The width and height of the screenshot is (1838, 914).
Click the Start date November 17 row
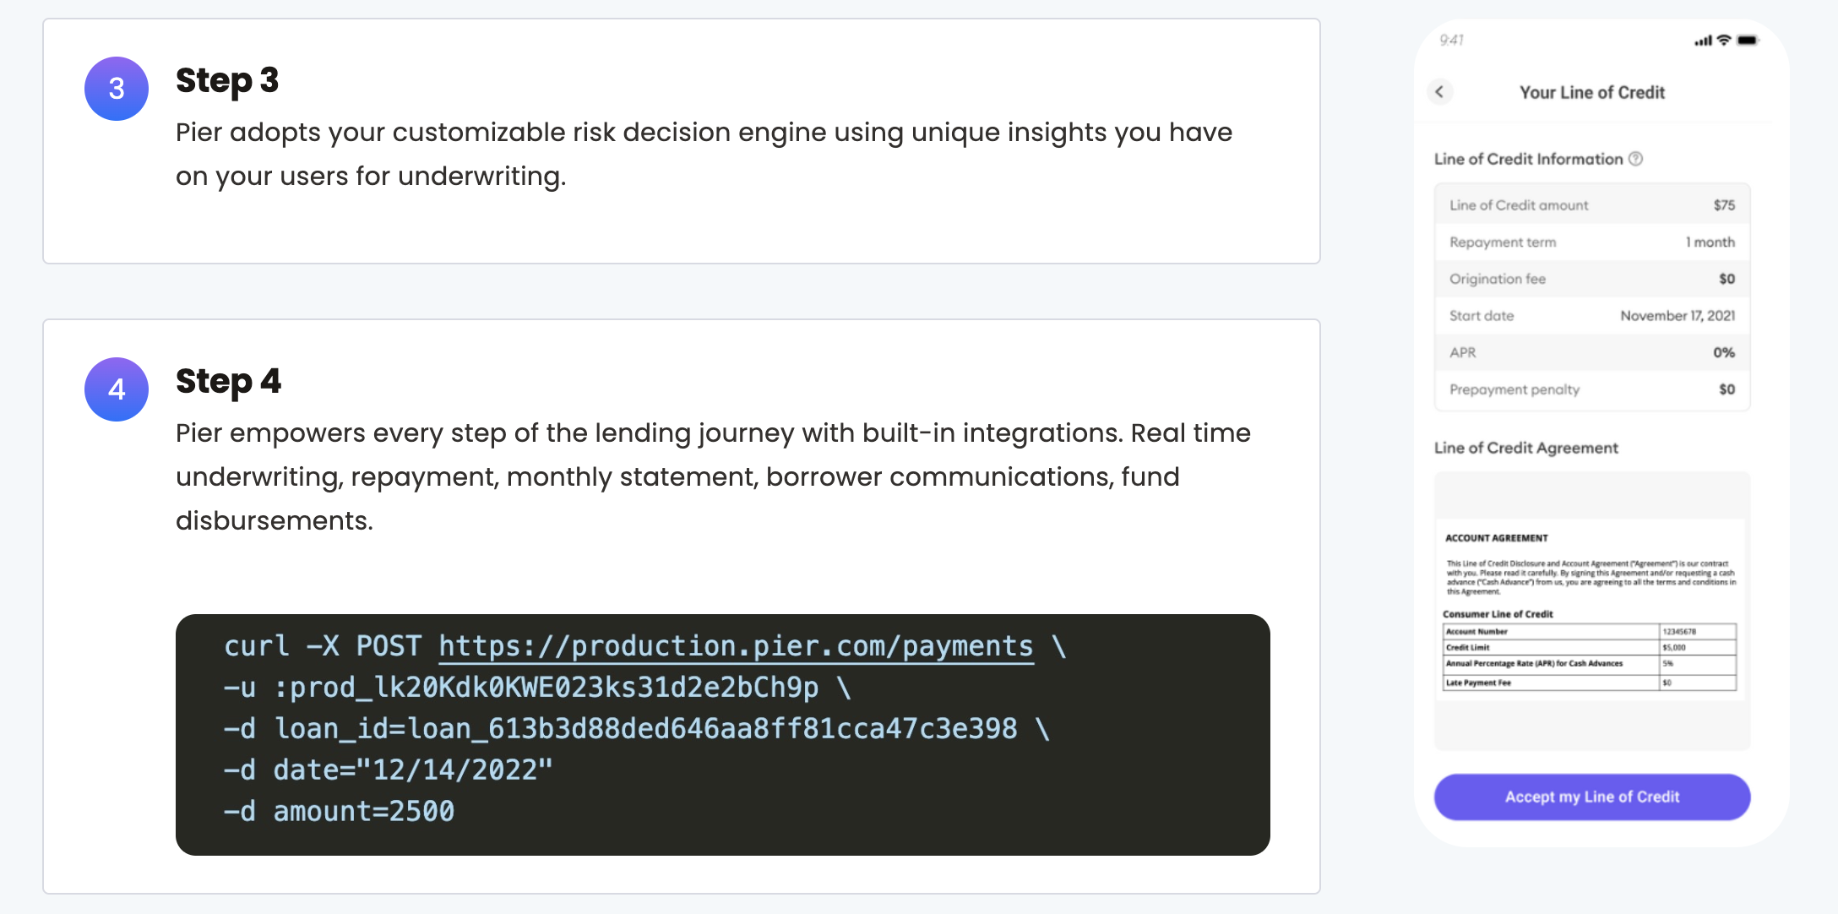coord(1591,316)
